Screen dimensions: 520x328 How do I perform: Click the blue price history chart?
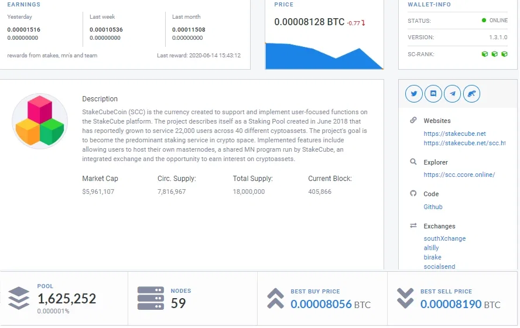point(324,56)
